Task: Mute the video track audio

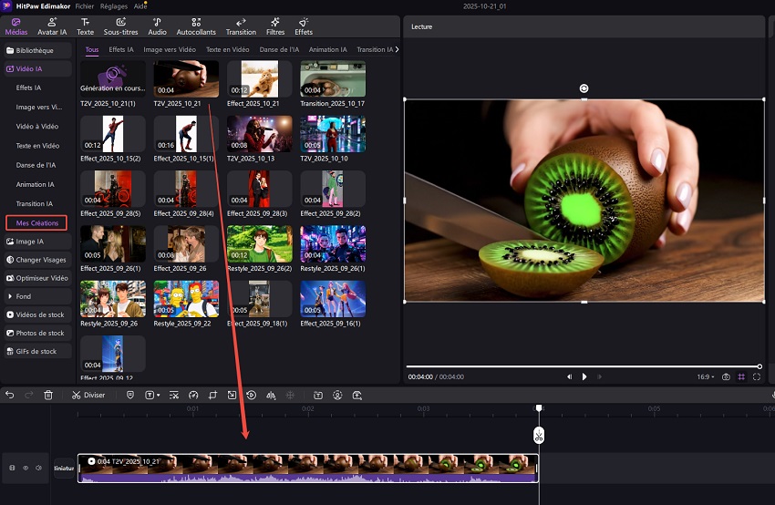Action: pos(38,468)
